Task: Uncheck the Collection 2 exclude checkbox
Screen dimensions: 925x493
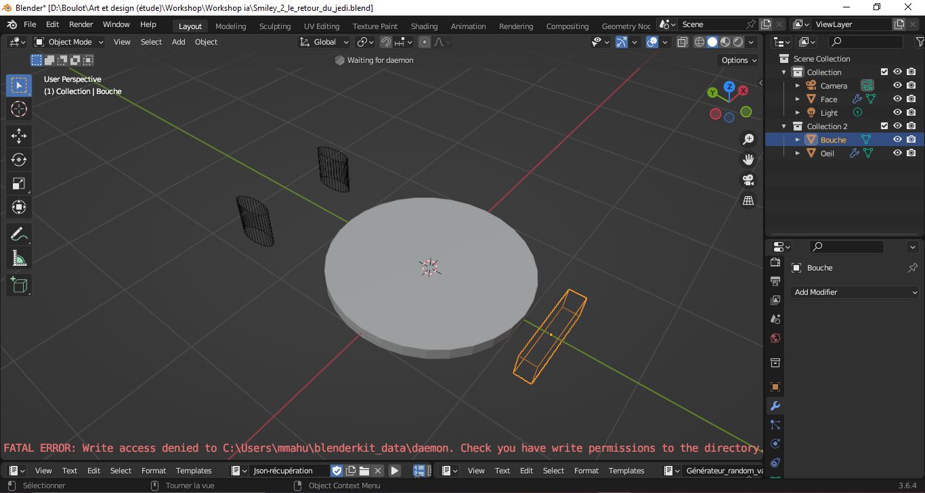Action: pos(884,126)
